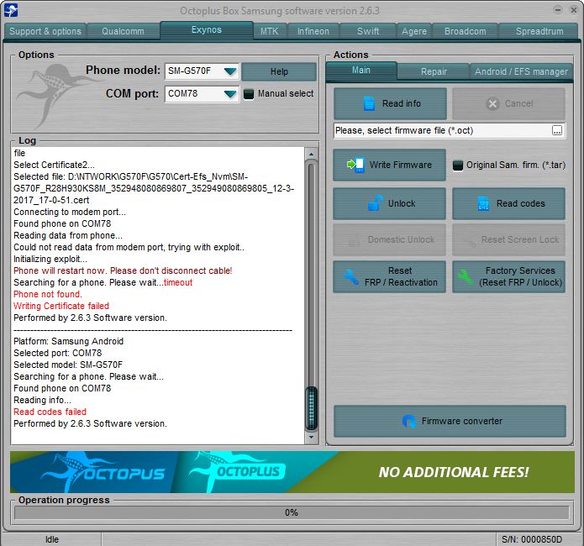Click the Octopus logo in banner
Screen dimensions: 584x546
pyautogui.click(x=103, y=472)
